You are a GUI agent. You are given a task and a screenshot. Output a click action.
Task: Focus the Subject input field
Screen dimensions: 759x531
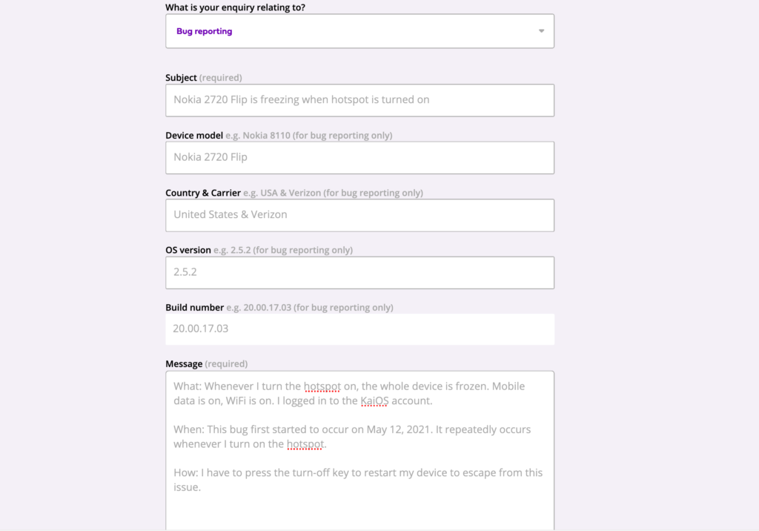pos(359,100)
